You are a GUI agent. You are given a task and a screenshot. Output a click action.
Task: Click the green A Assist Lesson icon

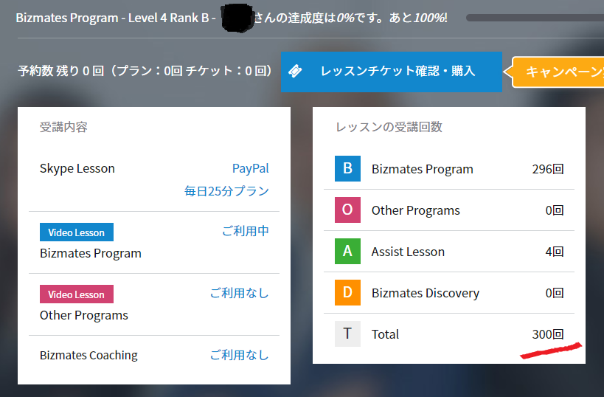tap(347, 251)
